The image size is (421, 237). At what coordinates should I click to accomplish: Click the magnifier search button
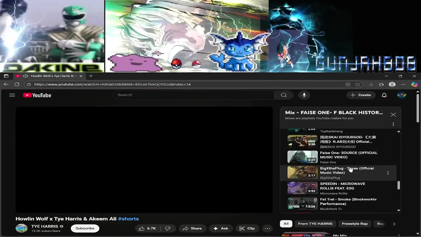pyautogui.click(x=284, y=95)
